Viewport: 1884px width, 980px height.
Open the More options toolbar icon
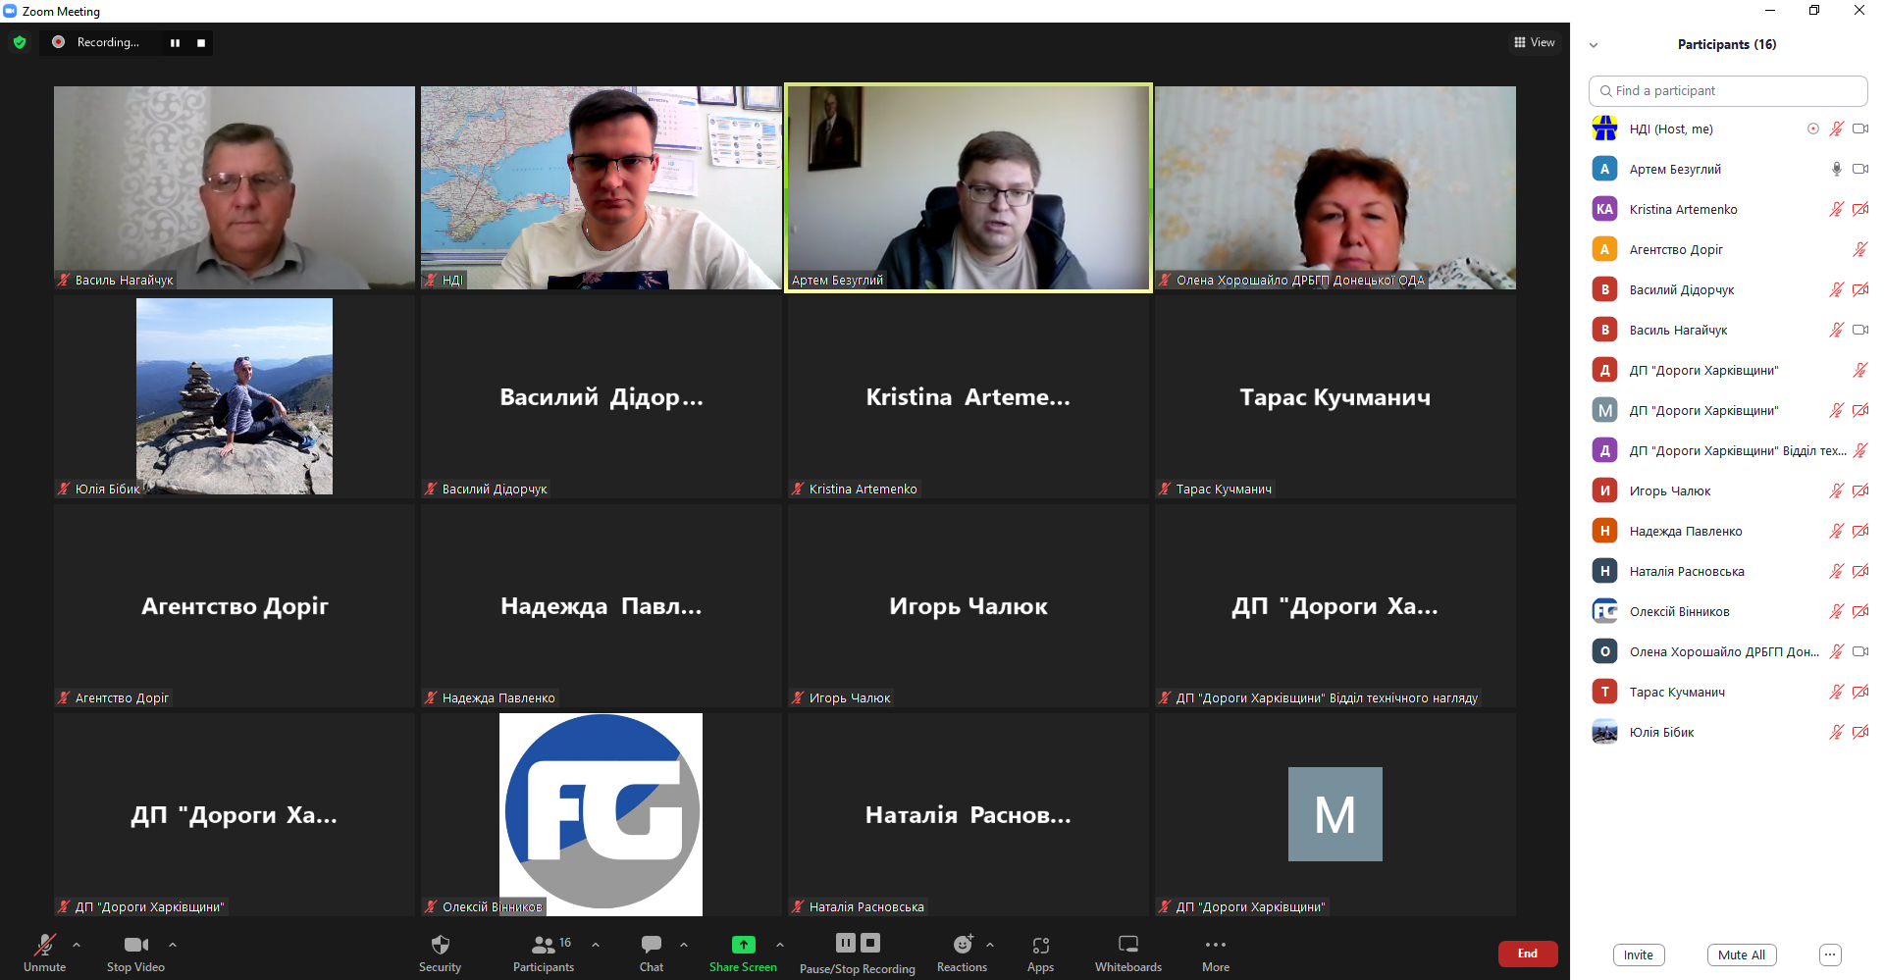(1215, 945)
